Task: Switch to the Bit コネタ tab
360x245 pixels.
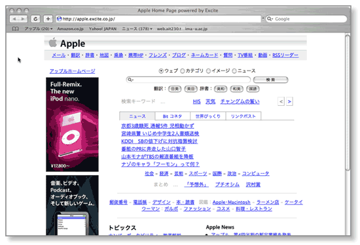Action: coord(172,116)
